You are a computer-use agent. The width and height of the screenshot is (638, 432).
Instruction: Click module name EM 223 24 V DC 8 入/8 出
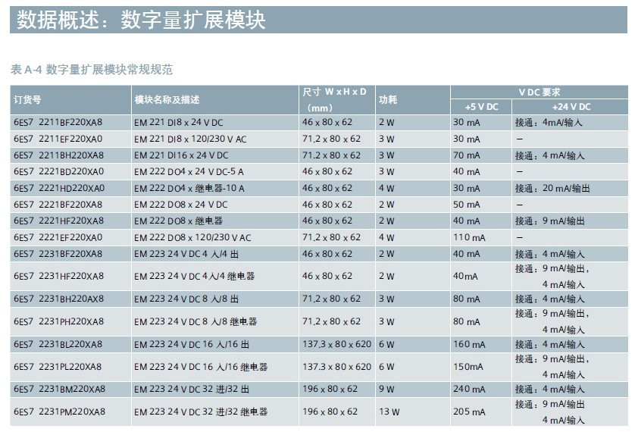pos(186,299)
